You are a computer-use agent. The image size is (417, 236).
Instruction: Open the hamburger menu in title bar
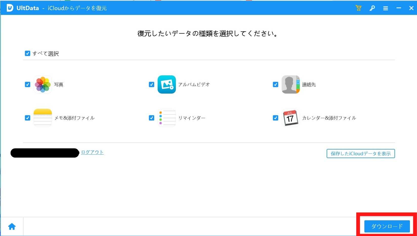pos(385,8)
